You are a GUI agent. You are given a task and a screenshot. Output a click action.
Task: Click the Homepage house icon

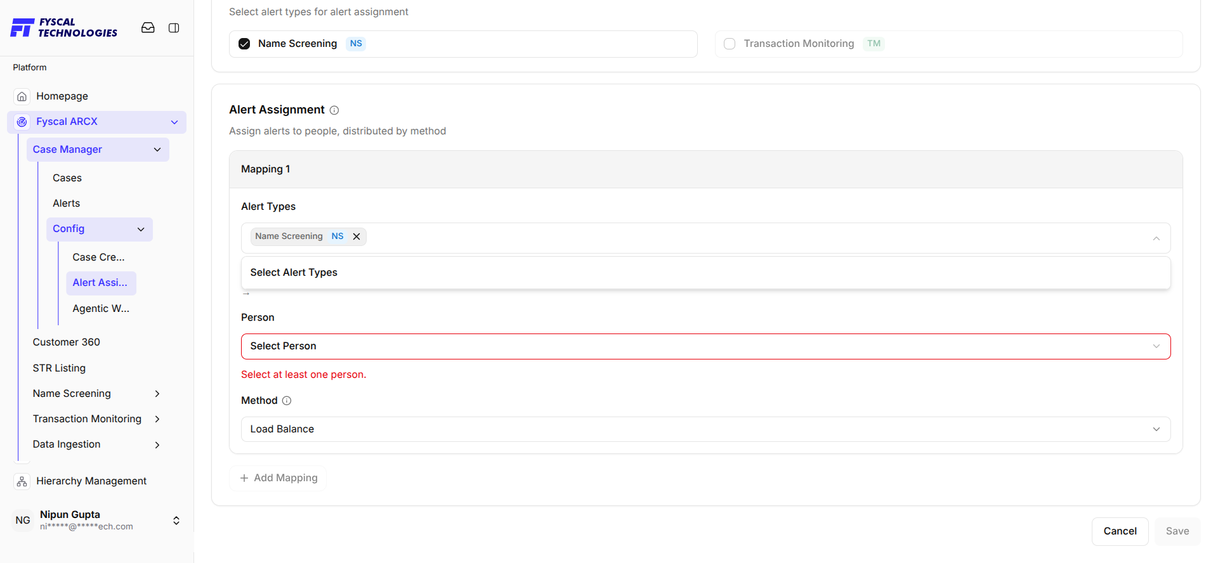(x=22, y=96)
